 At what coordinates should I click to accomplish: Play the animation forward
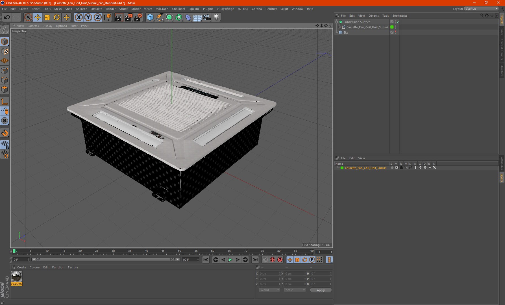tap(230, 260)
